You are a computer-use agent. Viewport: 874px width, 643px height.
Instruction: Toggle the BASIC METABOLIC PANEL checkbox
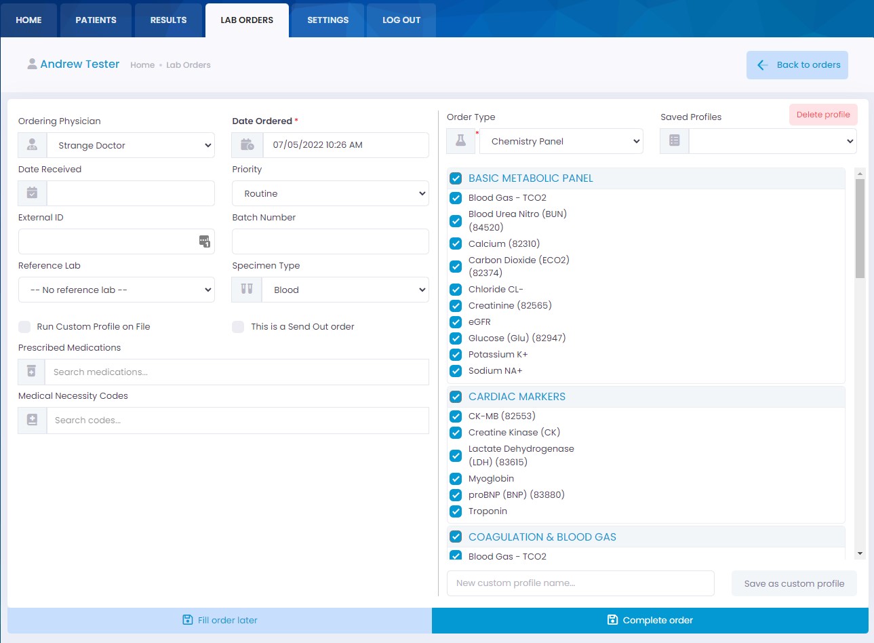coord(456,178)
